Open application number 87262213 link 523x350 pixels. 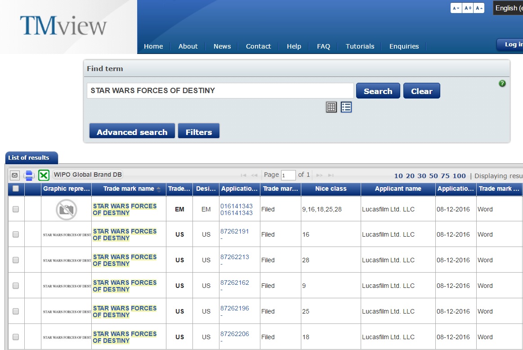point(234,257)
